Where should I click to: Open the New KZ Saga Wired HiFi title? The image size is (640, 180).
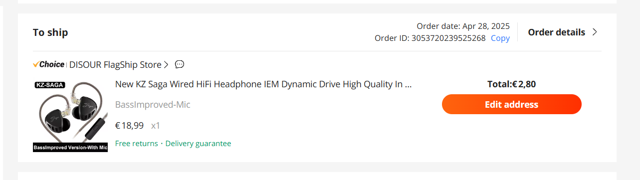(x=263, y=84)
